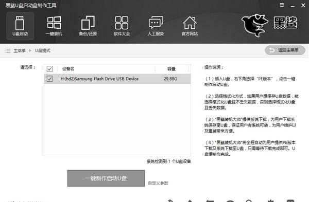Toggle the select-all checkbox in header
309x202 pixels.
pos(49,69)
